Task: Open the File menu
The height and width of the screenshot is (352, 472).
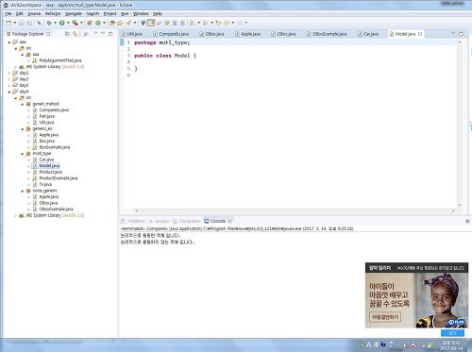Action: click(x=8, y=14)
